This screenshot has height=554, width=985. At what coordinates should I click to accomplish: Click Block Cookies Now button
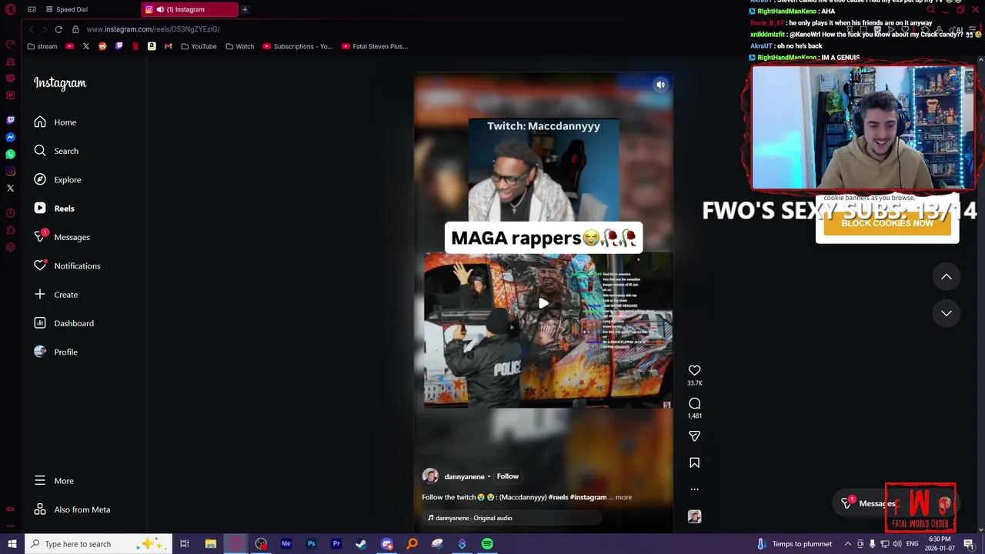click(887, 223)
